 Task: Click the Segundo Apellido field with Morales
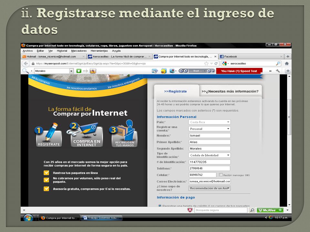point(210,149)
